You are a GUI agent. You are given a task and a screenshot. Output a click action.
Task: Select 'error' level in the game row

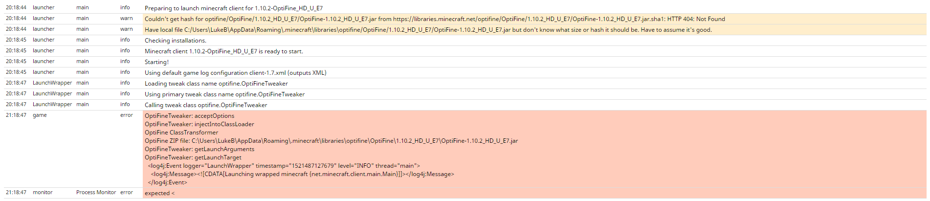point(127,115)
